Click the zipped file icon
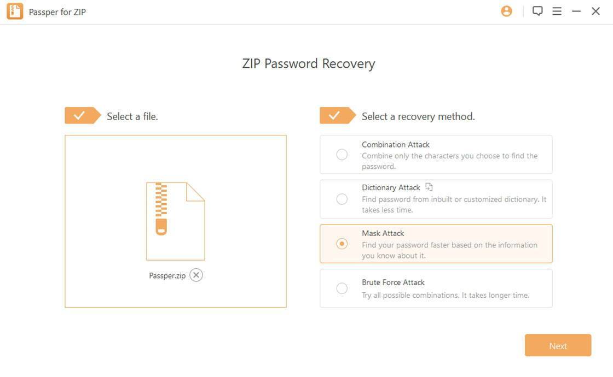The image size is (613, 377). tap(176, 221)
